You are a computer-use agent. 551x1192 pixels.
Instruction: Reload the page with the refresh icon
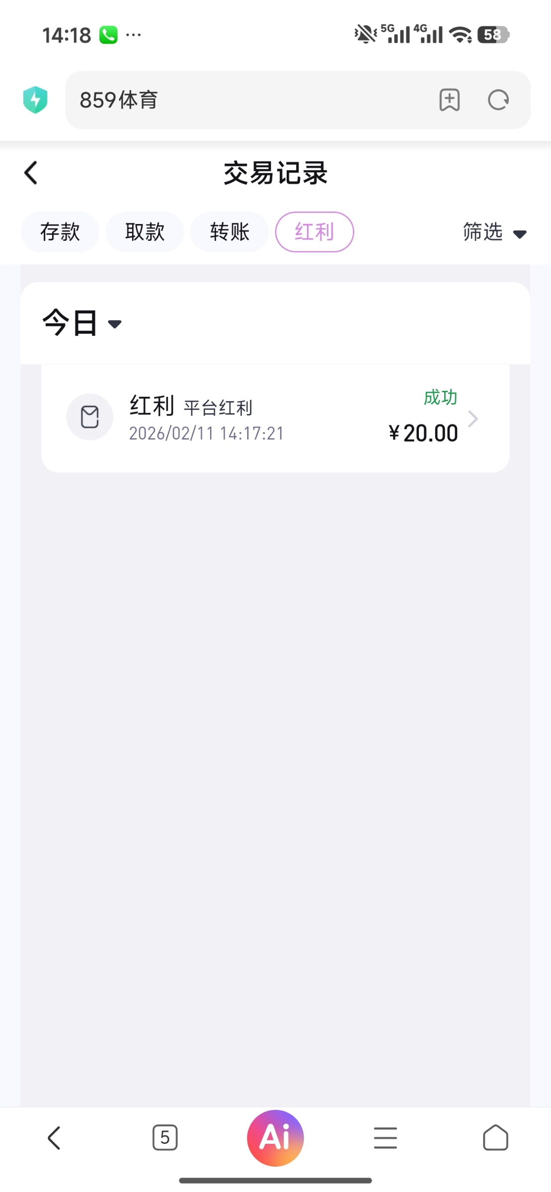[x=498, y=100]
